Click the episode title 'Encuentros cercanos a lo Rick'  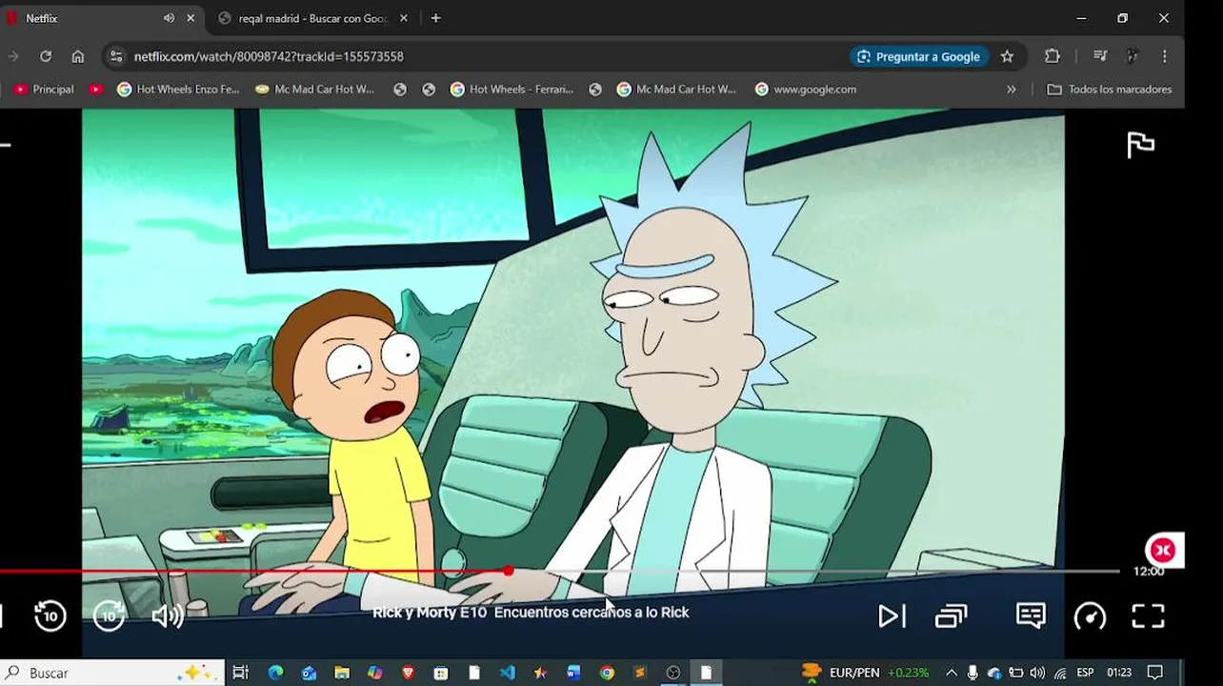591,613
